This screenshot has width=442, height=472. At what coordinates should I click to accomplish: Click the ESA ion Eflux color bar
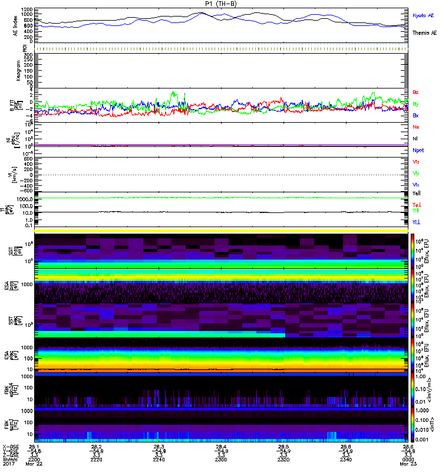point(413,286)
